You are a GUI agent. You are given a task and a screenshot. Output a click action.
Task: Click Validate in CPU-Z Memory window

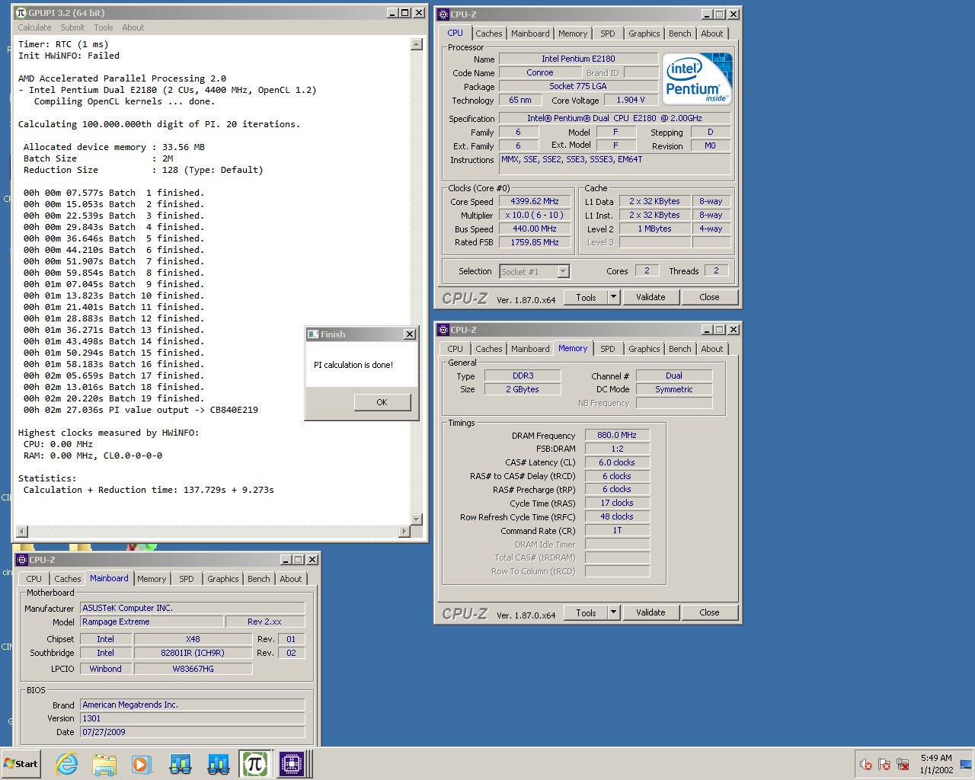click(651, 613)
